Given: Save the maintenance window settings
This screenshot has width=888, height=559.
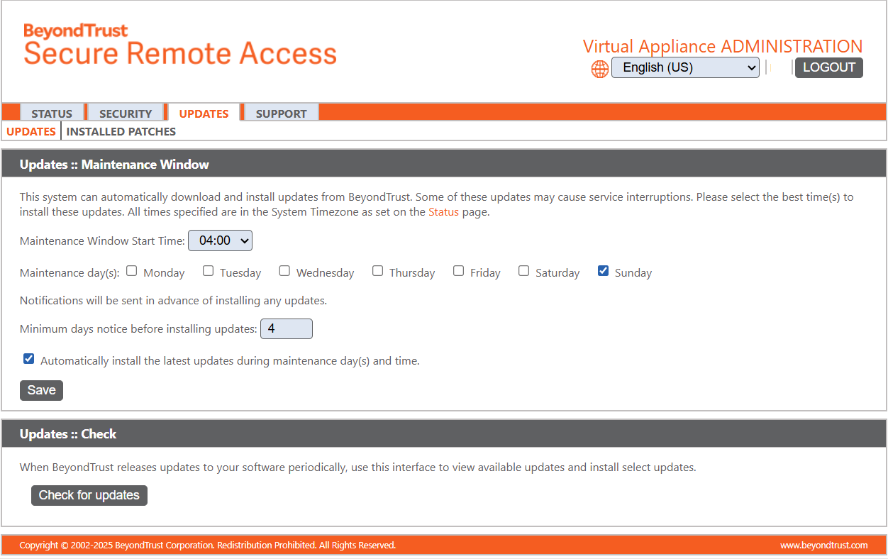Looking at the screenshot, I should [x=41, y=390].
